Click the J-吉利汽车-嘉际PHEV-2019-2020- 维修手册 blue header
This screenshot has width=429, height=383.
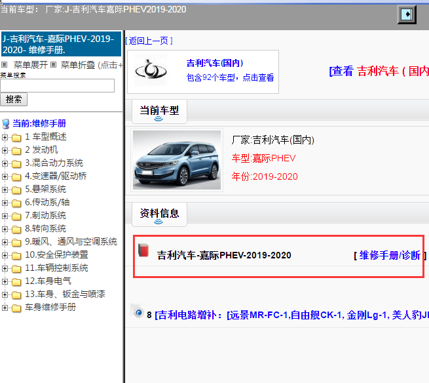tap(61, 44)
